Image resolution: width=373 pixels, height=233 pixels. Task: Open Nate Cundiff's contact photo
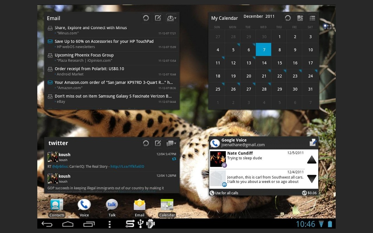click(218, 159)
